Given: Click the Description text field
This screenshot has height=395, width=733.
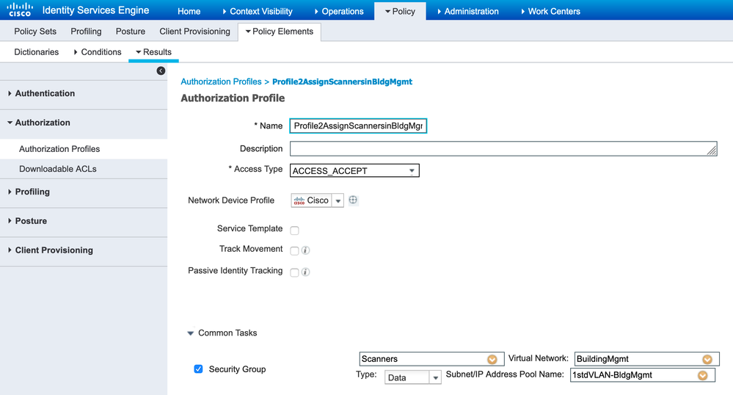Looking at the screenshot, I should tap(503, 148).
